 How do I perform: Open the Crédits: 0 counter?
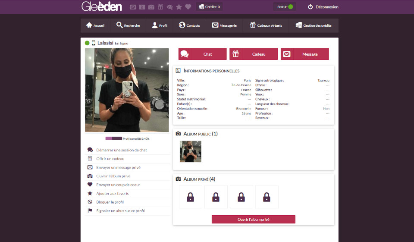[209, 7]
